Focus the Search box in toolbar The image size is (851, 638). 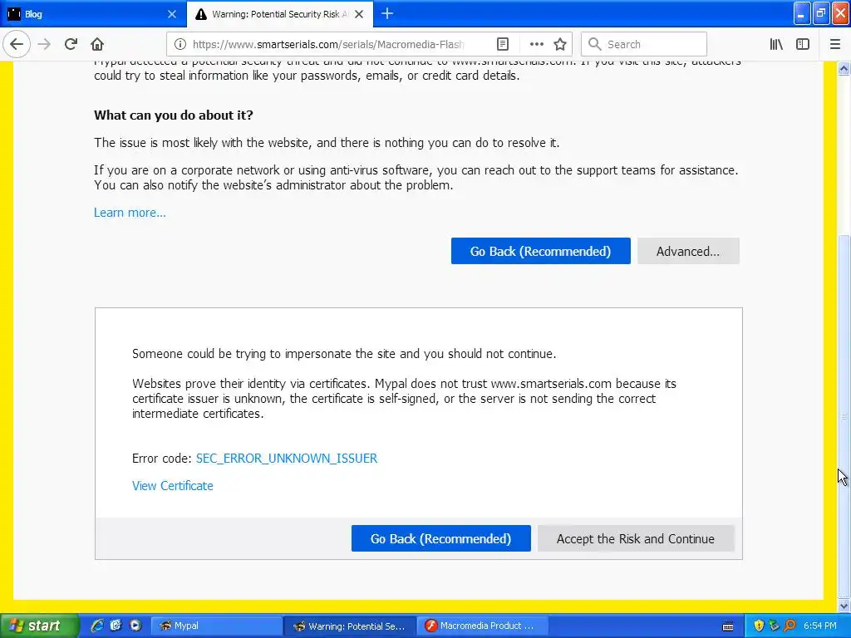click(644, 45)
